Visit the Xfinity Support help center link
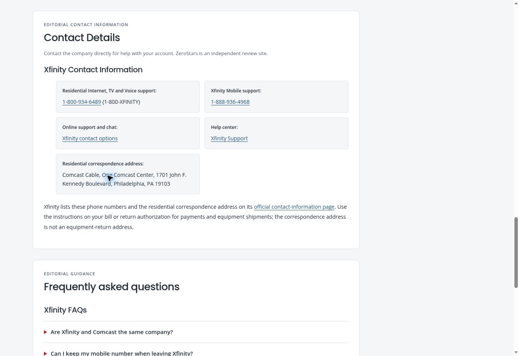The image size is (519, 356). tap(229, 138)
